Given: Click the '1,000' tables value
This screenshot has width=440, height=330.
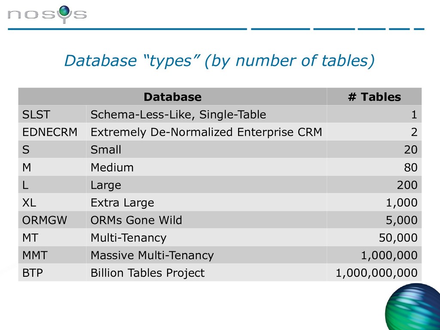Looking at the screenshot, I should (402, 203).
